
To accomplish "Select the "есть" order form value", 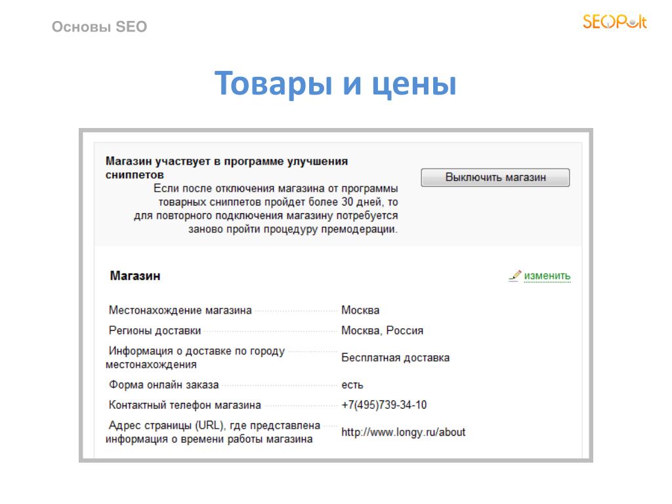I will 352,385.
